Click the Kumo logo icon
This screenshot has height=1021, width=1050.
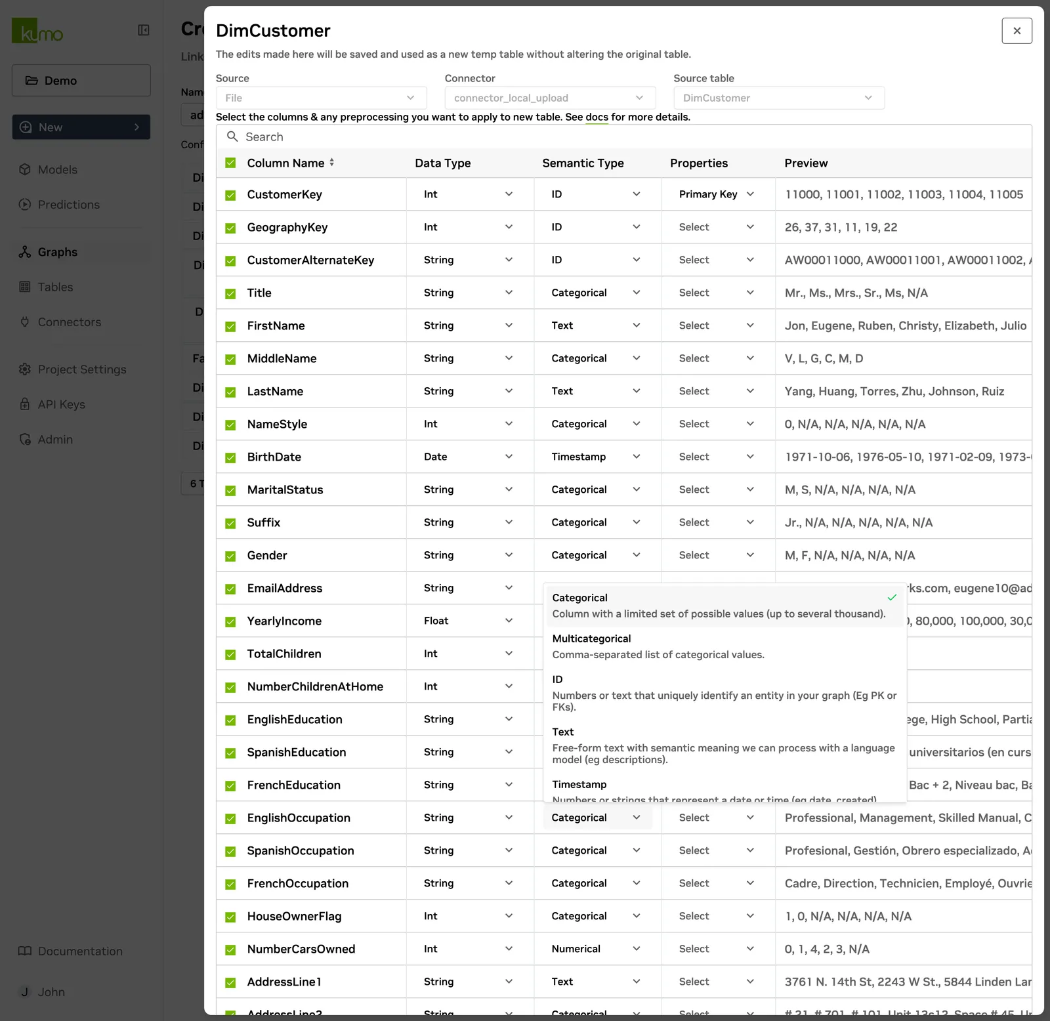pyautogui.click(x=37, y=31)
